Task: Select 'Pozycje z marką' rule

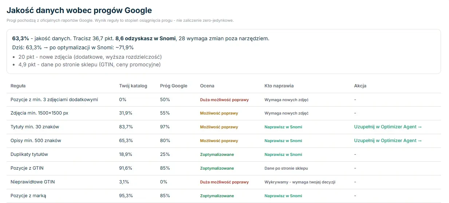Action: (28, 196)
